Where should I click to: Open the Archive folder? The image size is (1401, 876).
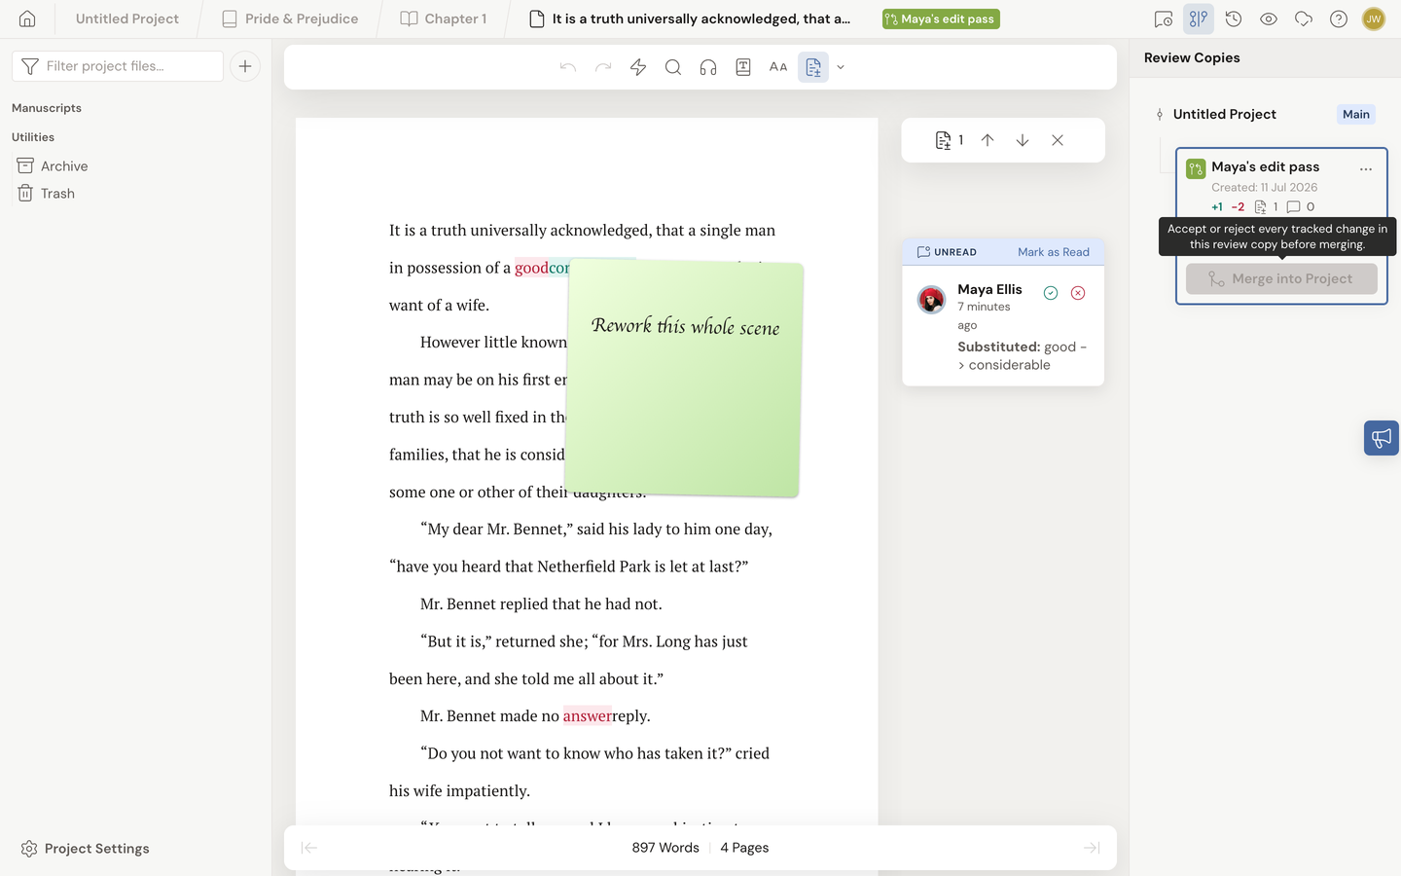(x=53, y=166)
